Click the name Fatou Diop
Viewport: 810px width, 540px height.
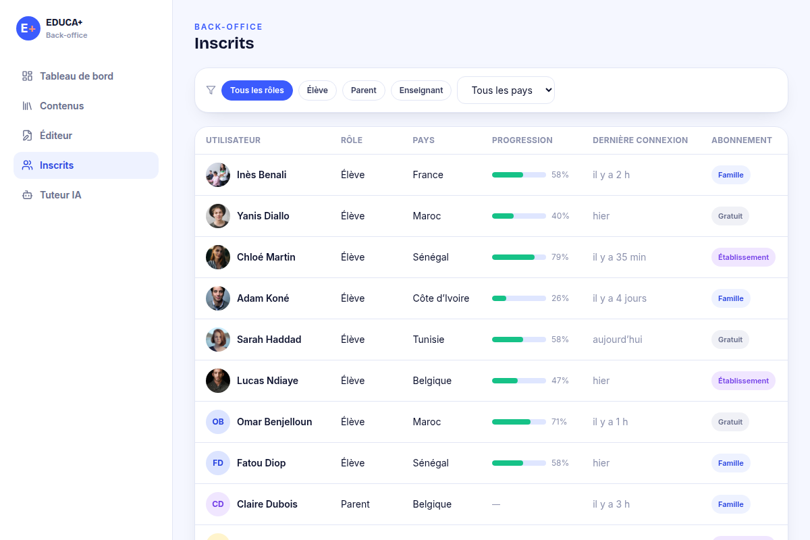pos(261,463)
